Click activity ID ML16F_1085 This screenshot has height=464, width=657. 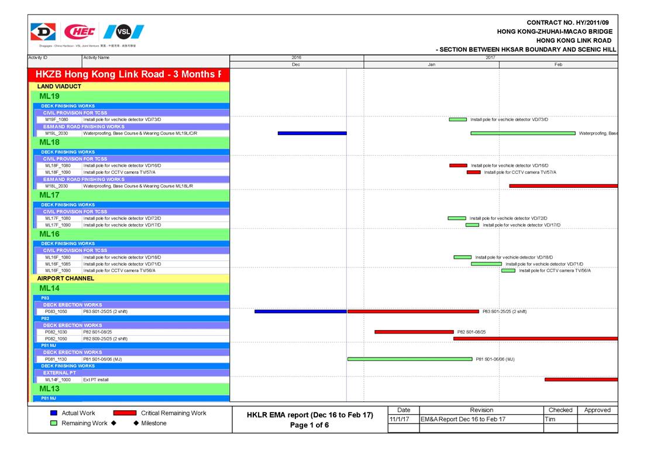(x=58, y=264)
